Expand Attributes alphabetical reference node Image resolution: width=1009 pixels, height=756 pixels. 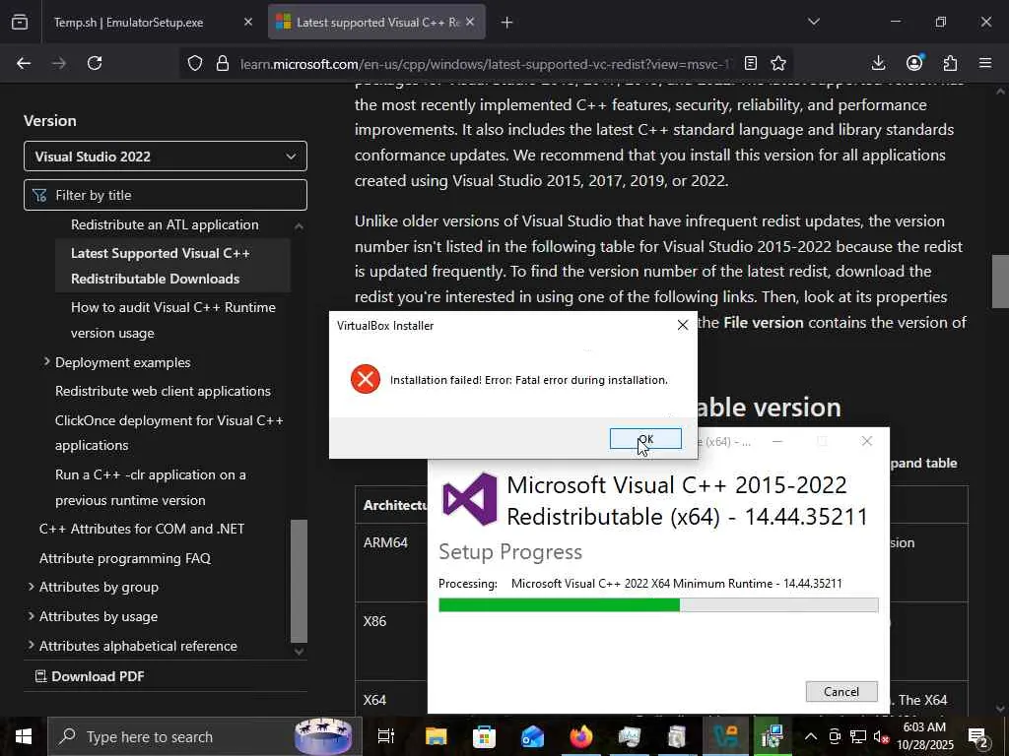[31, 645]
